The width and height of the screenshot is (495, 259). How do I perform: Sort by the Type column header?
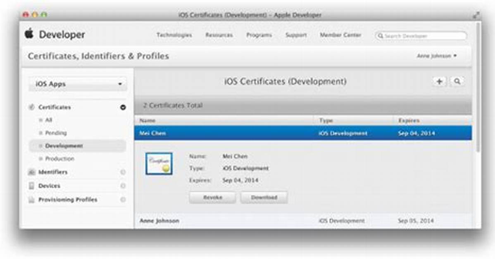[326, 121]
